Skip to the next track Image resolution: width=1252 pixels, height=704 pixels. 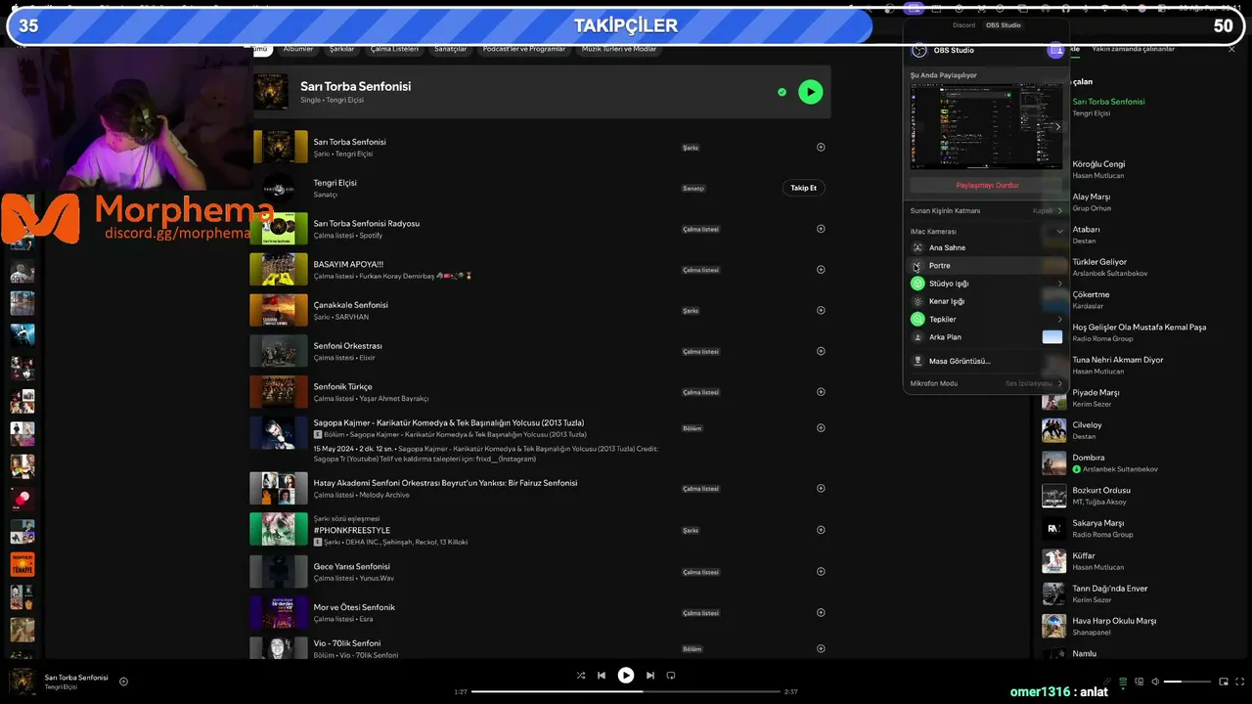[650, 676]
